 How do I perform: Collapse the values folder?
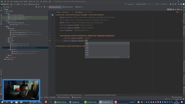[7, 42]
